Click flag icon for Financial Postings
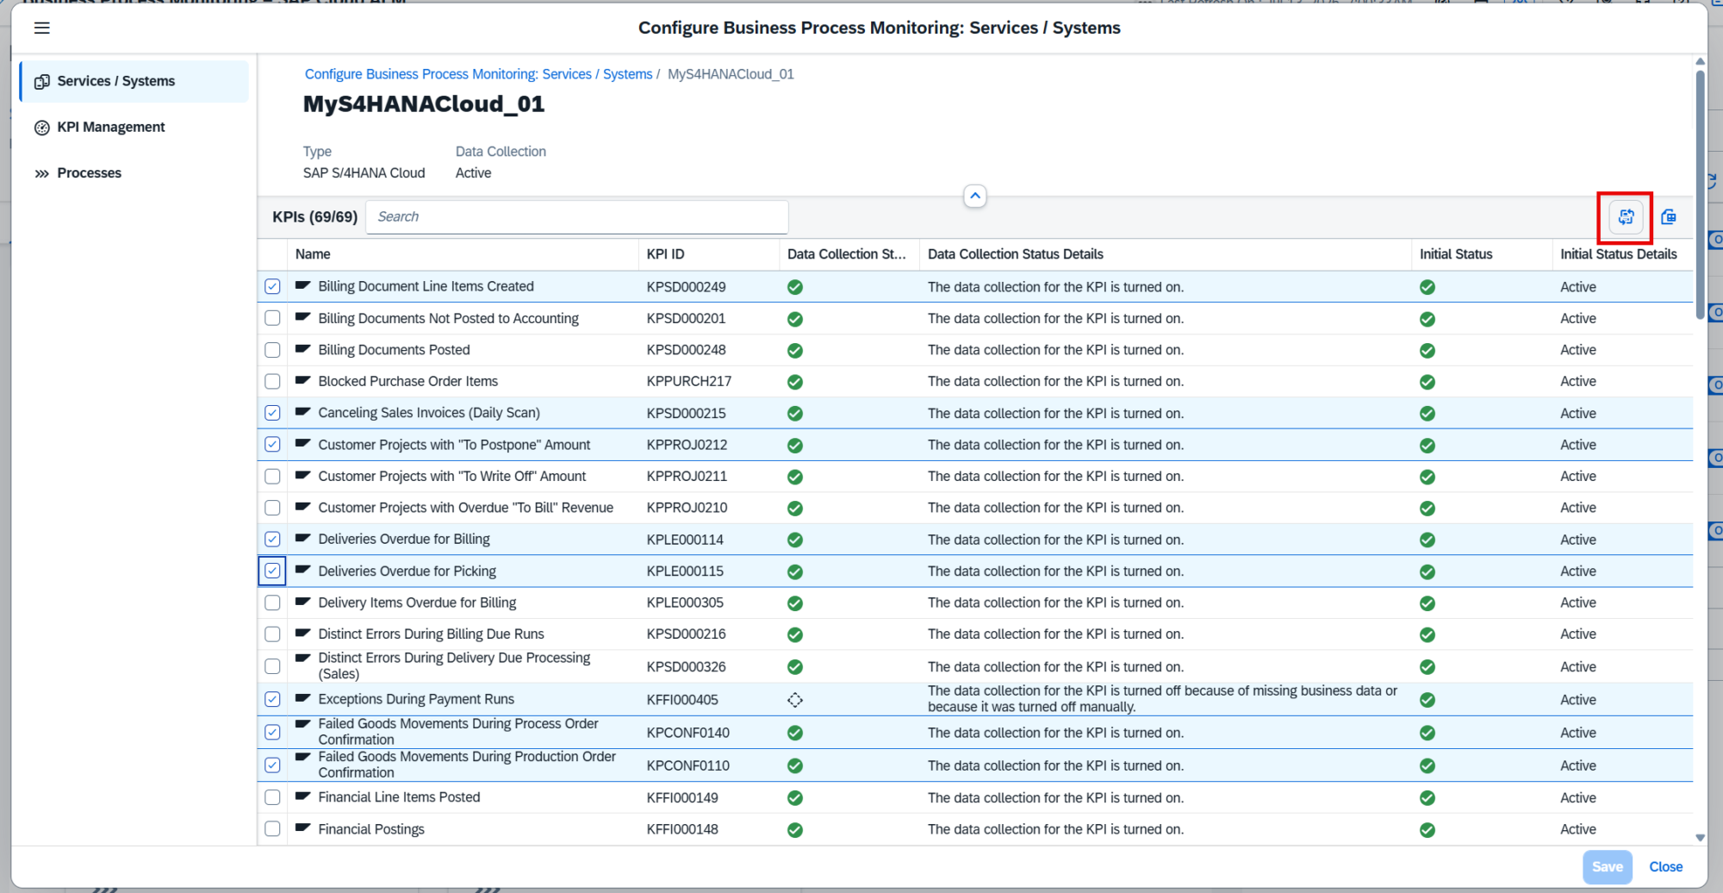 302,827
